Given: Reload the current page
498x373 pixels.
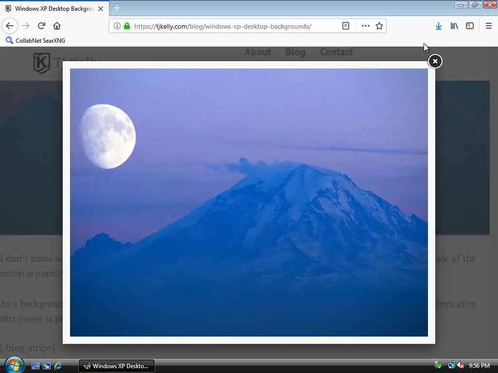Looking at the screenshot, I should [41, 26].
